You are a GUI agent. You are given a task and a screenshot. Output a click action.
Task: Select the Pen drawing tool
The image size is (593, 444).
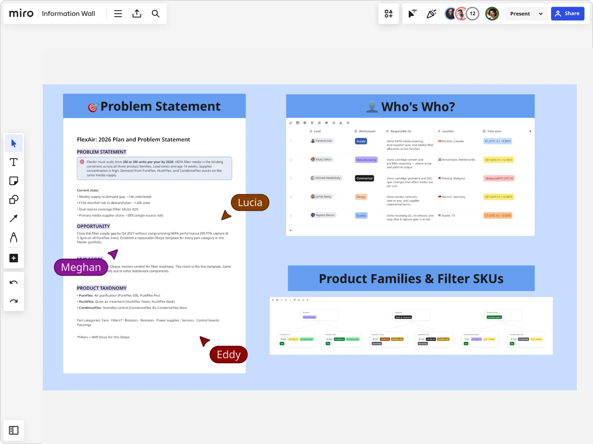tap(14, 237)
